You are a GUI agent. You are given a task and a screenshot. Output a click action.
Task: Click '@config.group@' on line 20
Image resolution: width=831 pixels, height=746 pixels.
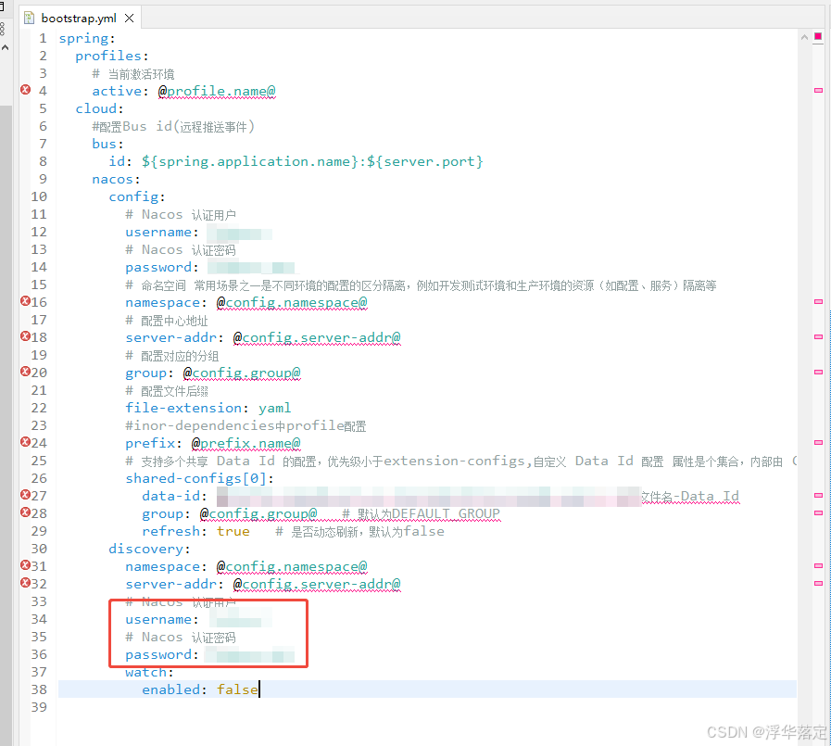(242, 373)
